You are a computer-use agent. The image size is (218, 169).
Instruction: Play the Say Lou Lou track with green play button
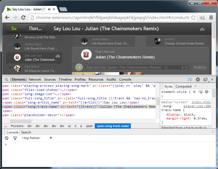(x=79, y=67)
